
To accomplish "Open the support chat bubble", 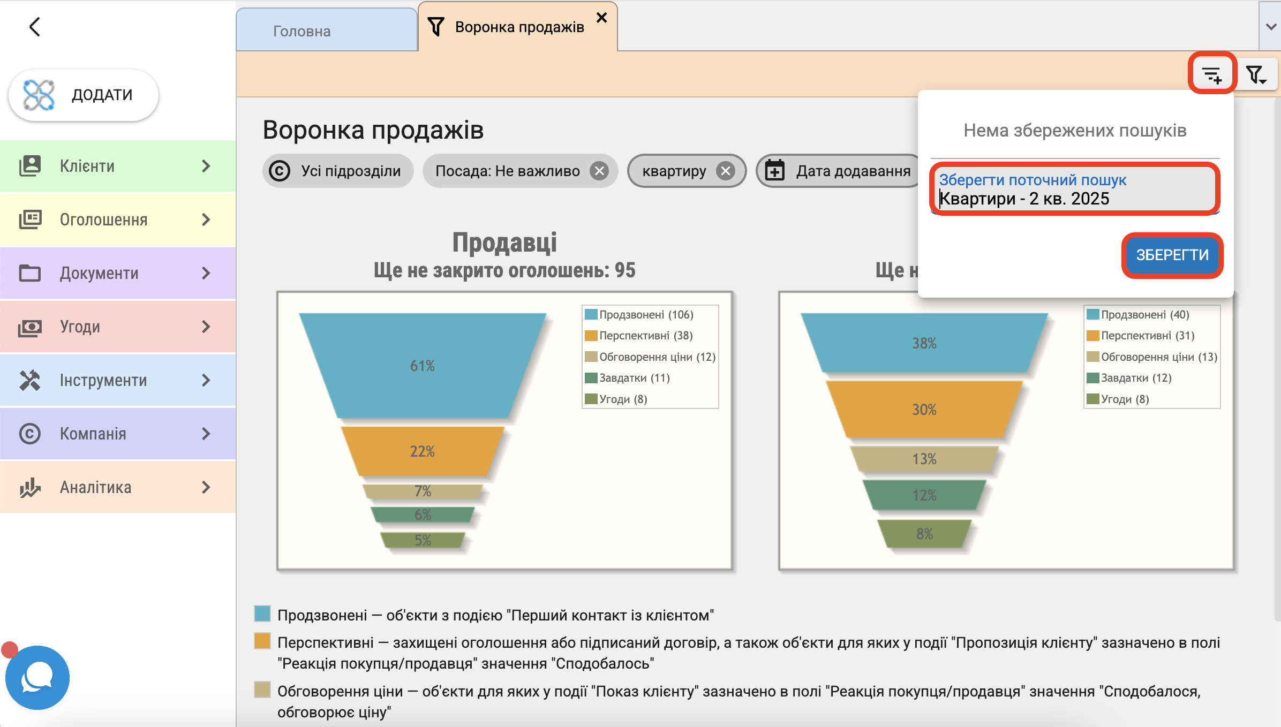I will point(37,677).
